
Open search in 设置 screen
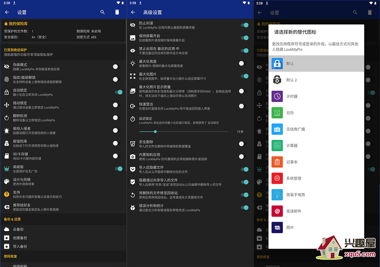click(102, 12)
